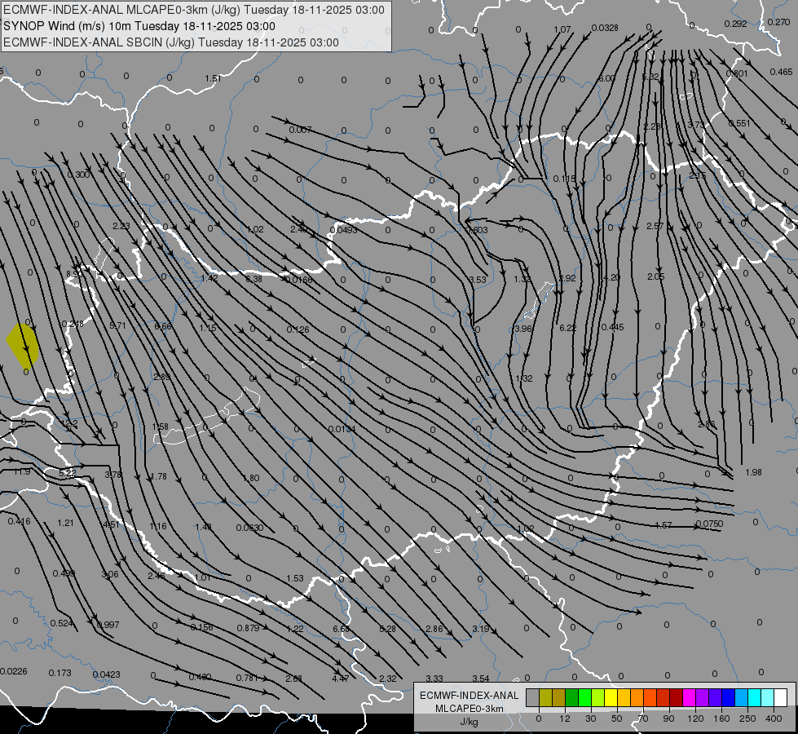Click the gray swatch in the MLCAPE legend

pyautogui.click(x=532, y=697)
